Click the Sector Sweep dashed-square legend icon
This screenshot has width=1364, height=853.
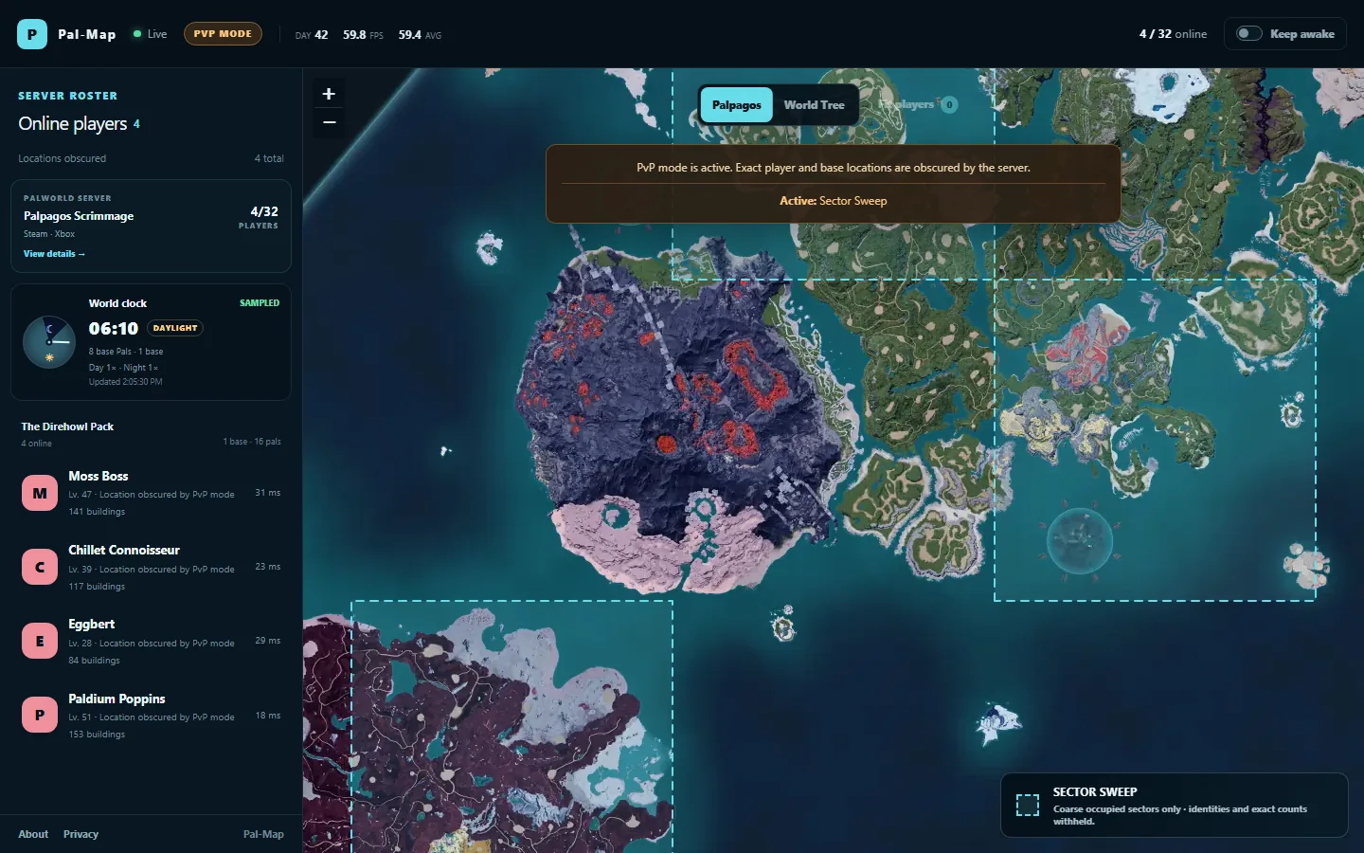[x=1028, y=806]
